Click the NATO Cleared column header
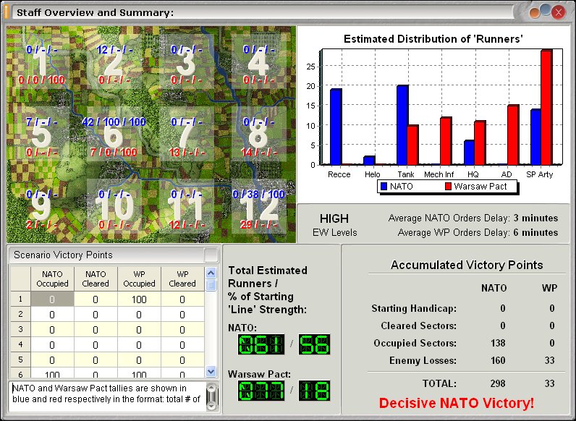 (96, 278)
